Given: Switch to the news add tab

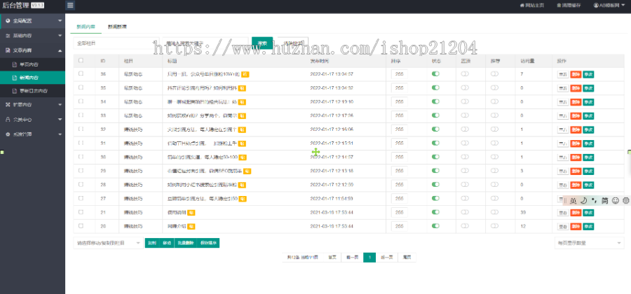Looking at the screenshot, I should (117, 27).
